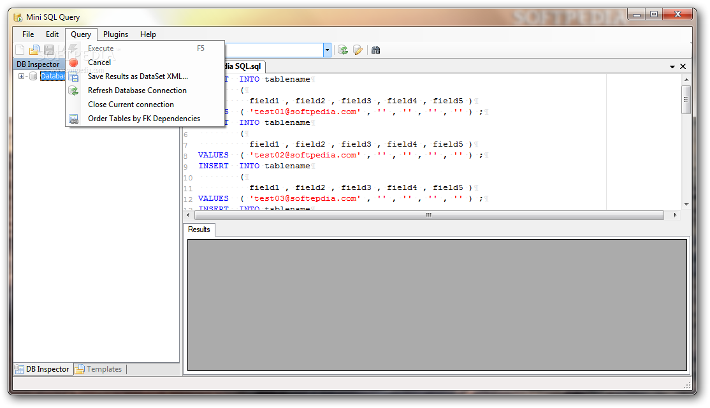
Task: Click the Save Results DataSet icon
Action: pos(73,76)
